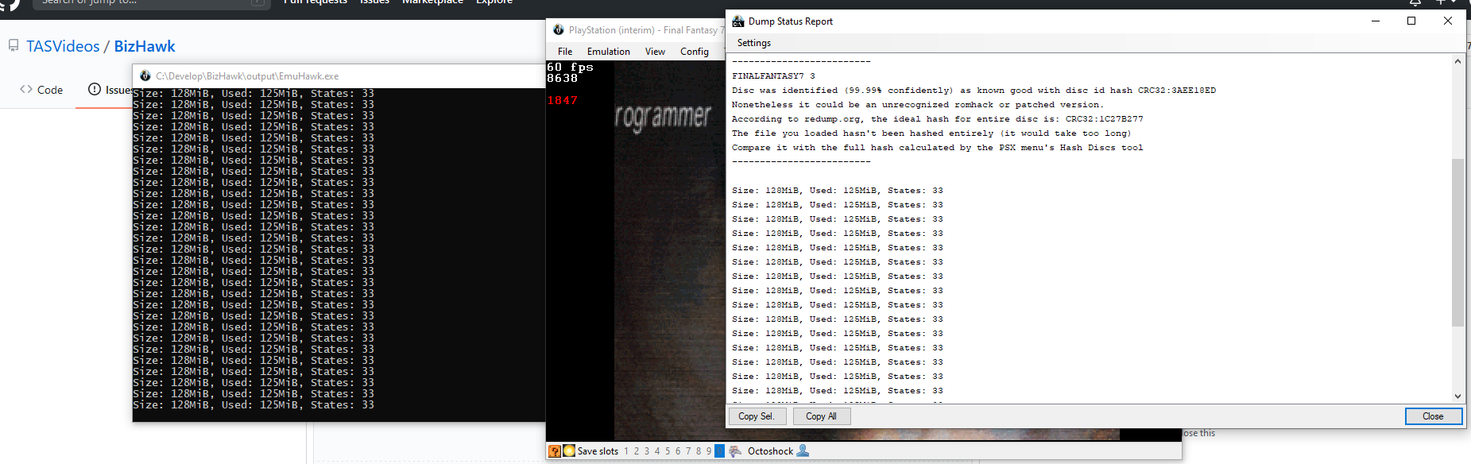Click the controller icon beside Octoshock
Image resolution: width=1471 pixels, height=464 pixels.
pyautogui.click(x=735, y=451)
